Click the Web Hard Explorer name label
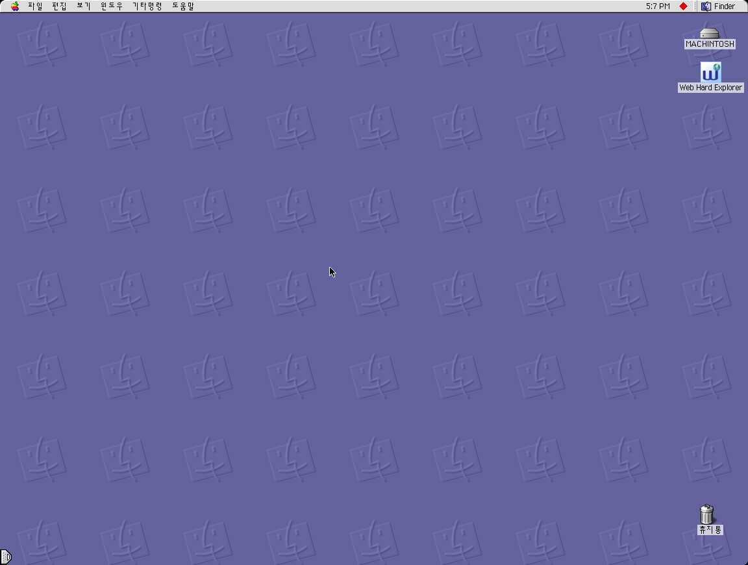The height and width of the screenshot is (565, 748). click(710, 88)
